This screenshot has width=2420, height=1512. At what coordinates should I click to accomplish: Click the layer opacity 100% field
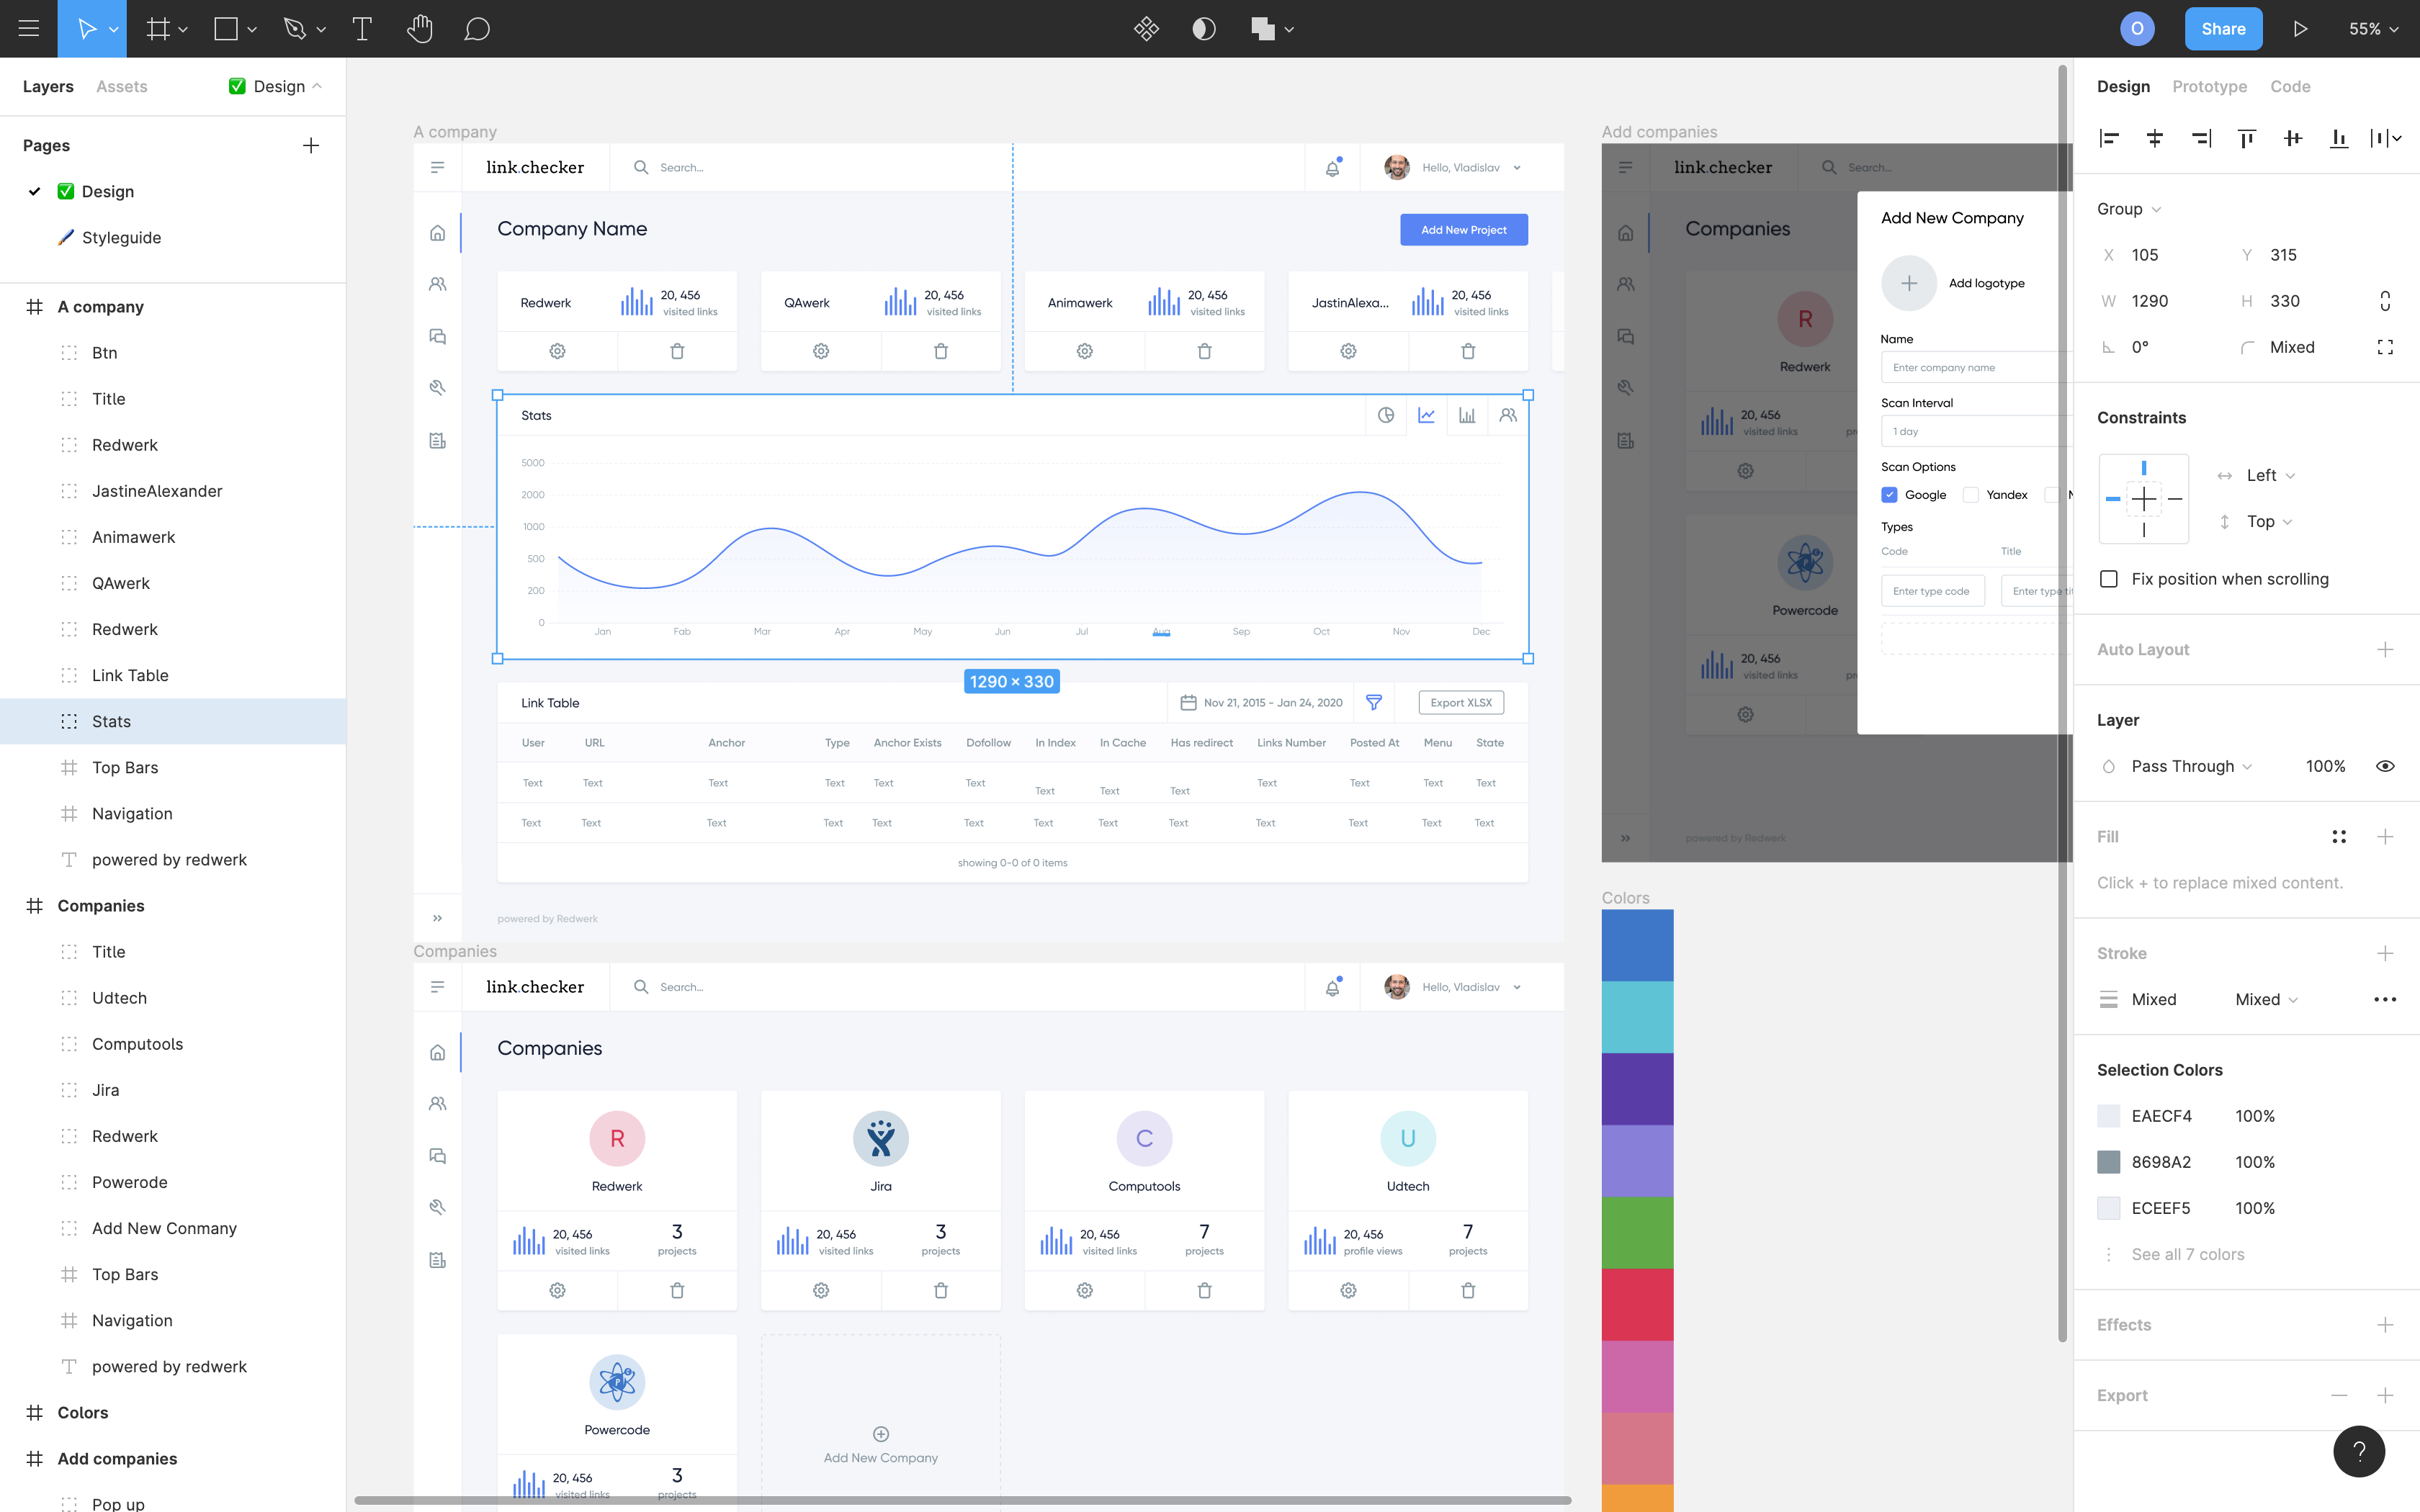(2325, 766)
